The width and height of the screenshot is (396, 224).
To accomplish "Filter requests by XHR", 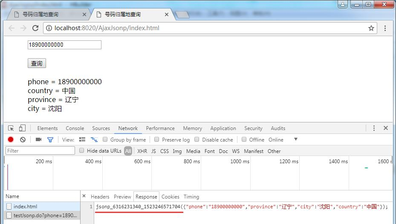I will [142, 151].
